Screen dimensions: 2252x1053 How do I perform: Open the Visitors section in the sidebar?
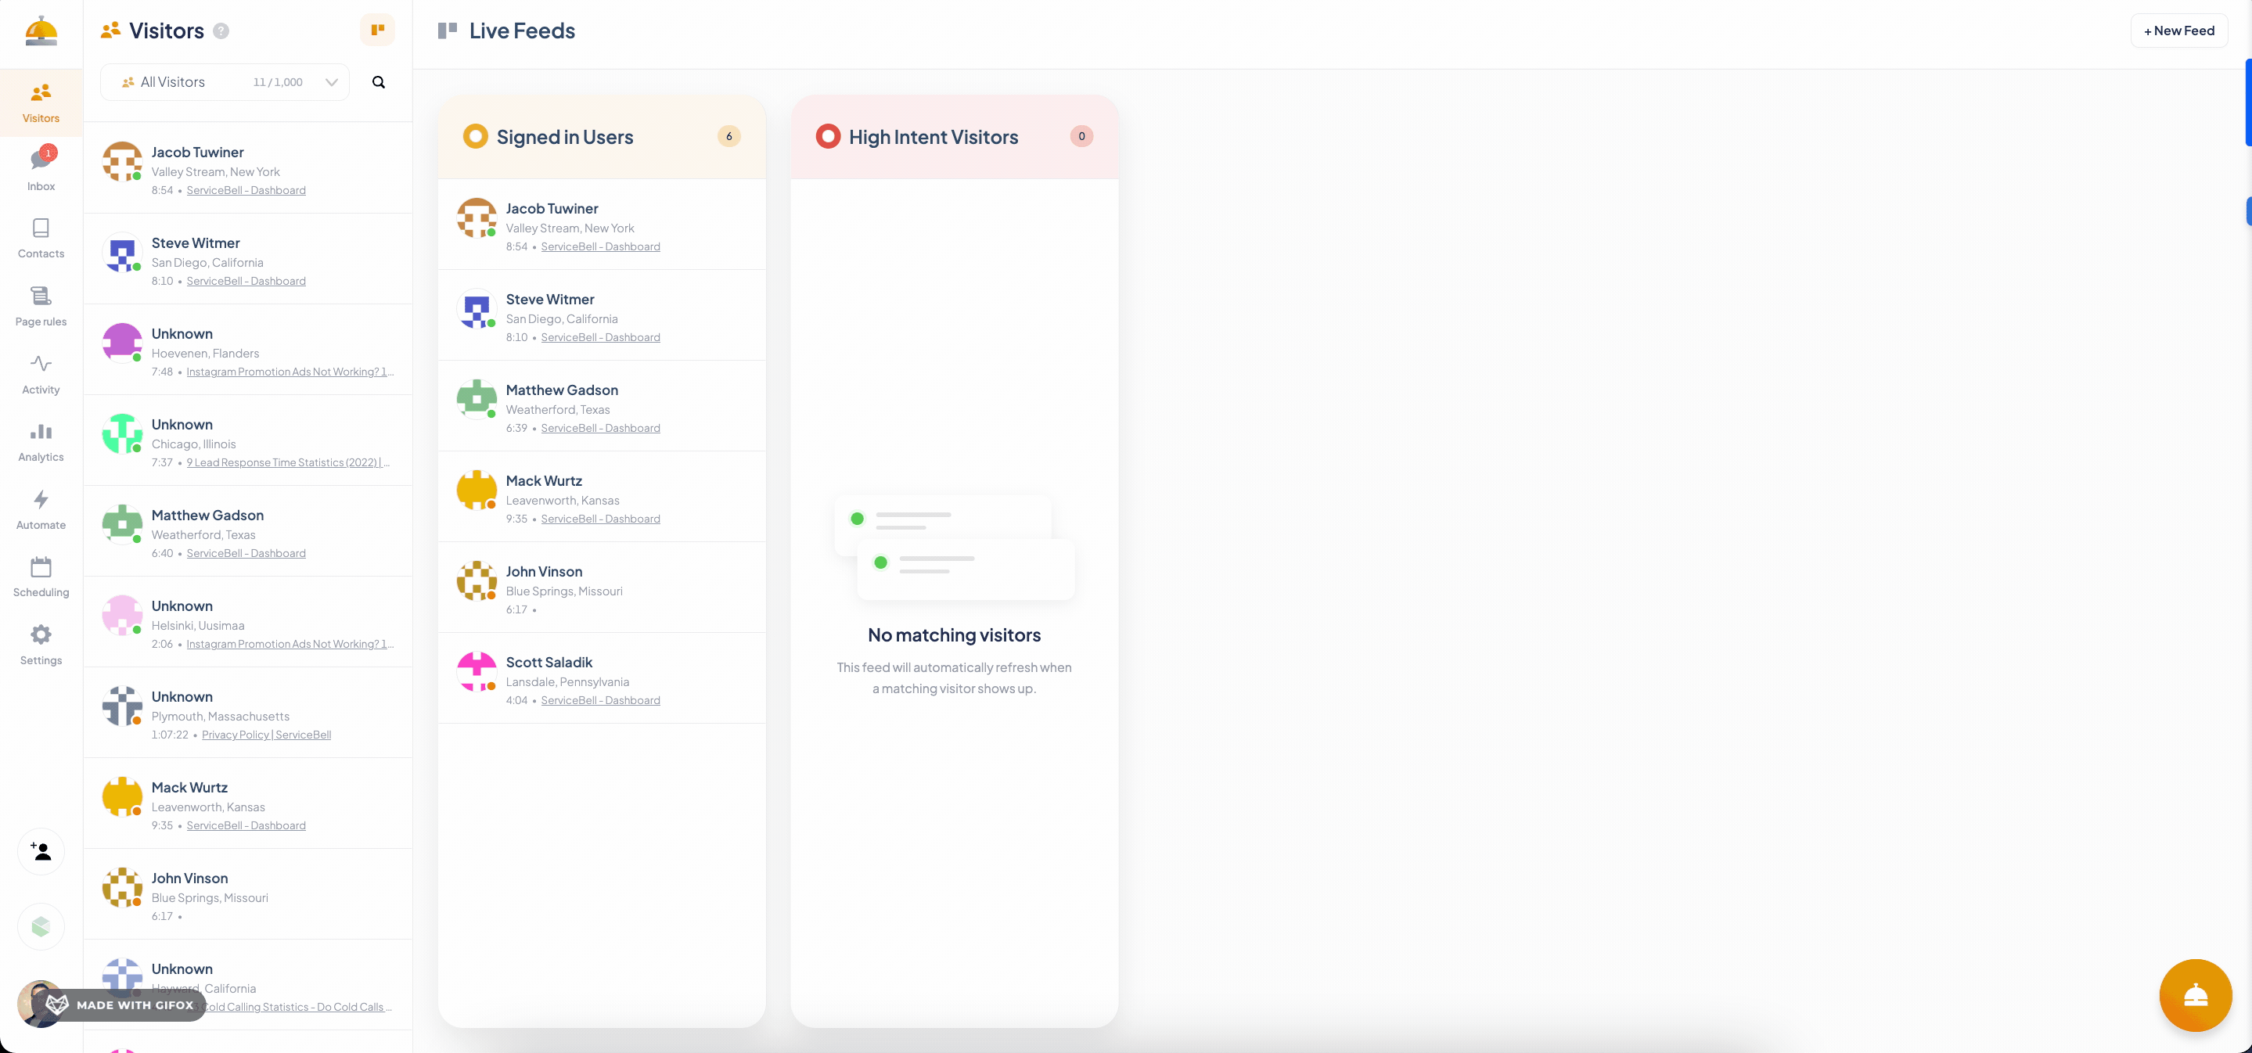pyautogui.click(x=41, y=103)
